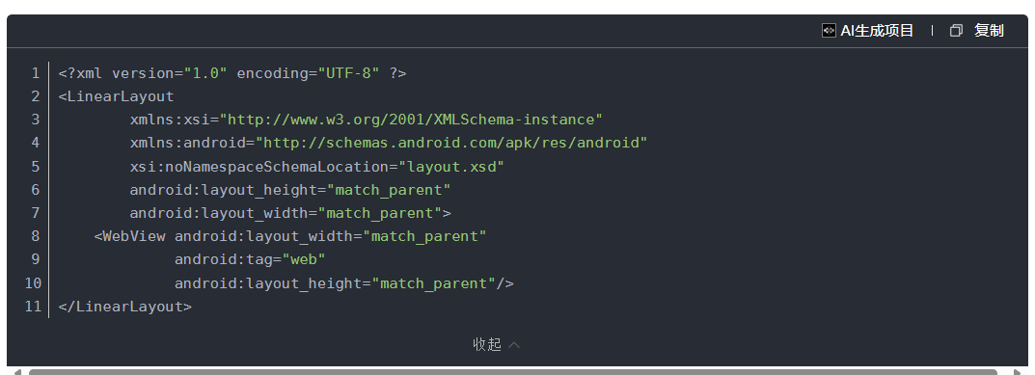Screen dimensions: 1035x375
Task: Click the android:tag="web" attribute
Action: click(250, 259)
